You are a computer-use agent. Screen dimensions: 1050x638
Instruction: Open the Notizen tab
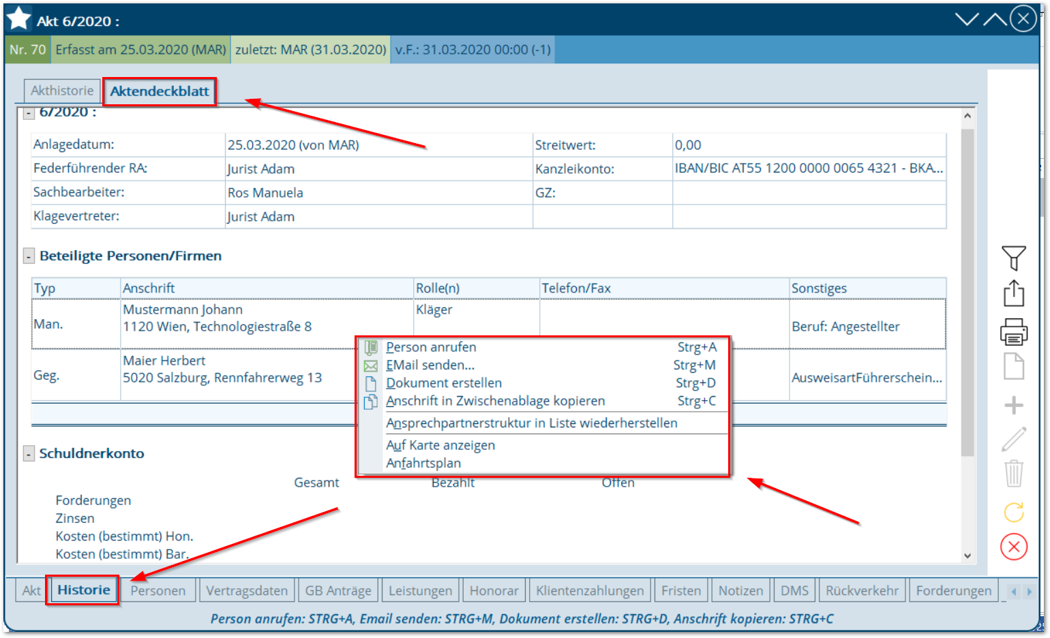click(741, 590)
